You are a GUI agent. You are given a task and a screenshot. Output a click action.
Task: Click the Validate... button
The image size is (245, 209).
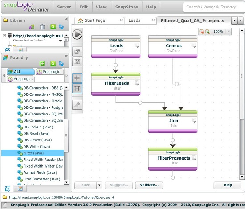tap(149, 185)
